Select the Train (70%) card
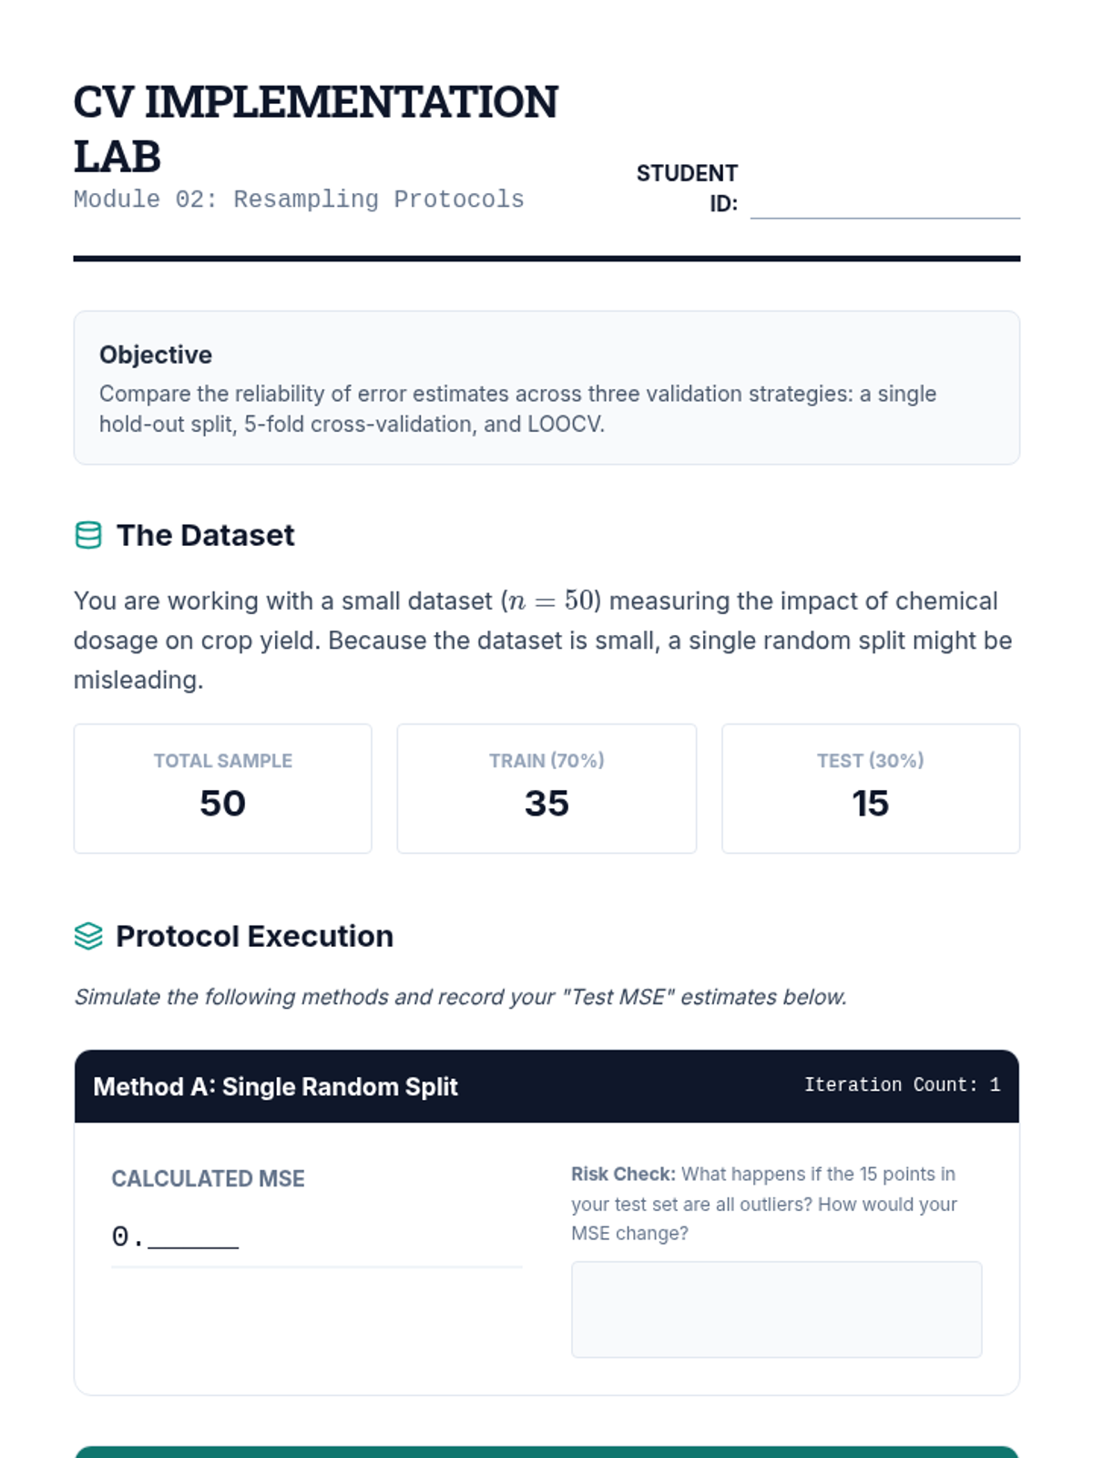This screenshot has width=1093, height=1458. tap(546, 788)
